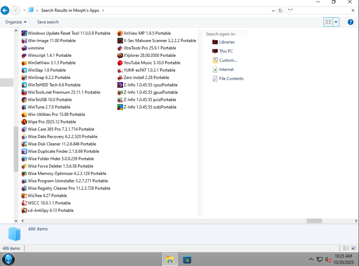
Task: Switch to large icons view in status bar
Action: [354, 248]
